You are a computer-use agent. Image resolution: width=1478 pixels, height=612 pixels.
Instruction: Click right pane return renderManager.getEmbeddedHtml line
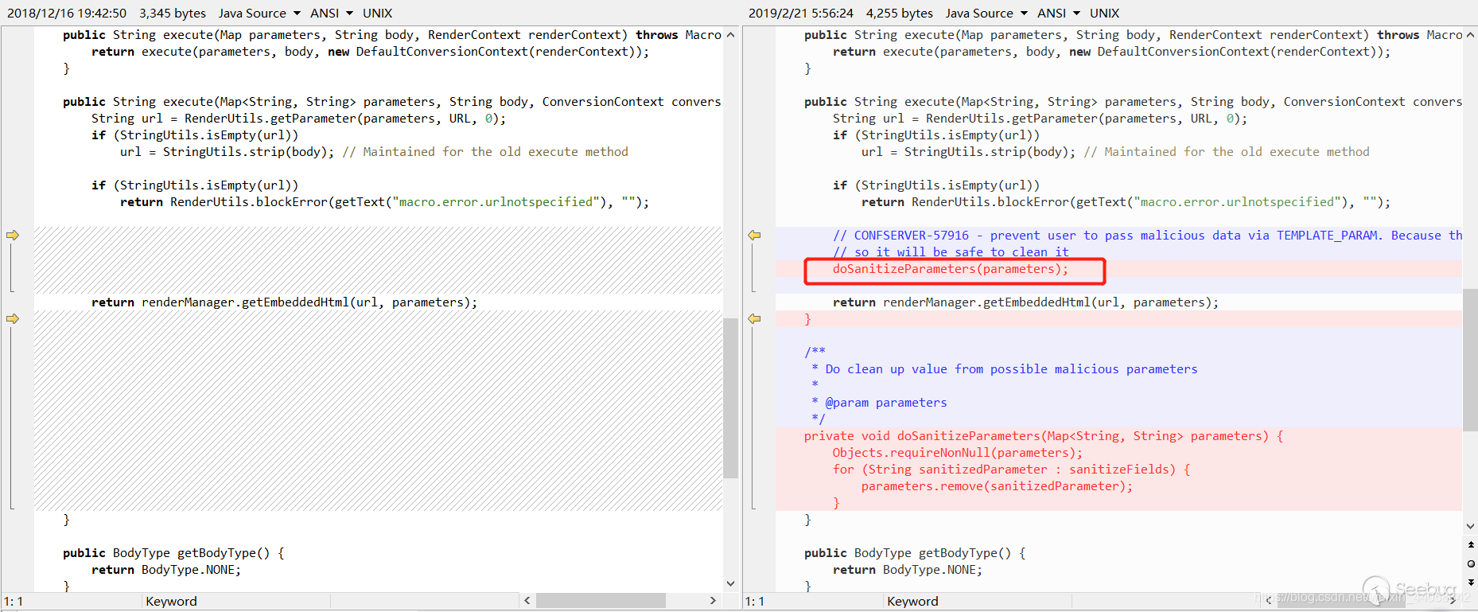tap(1025, 302)
